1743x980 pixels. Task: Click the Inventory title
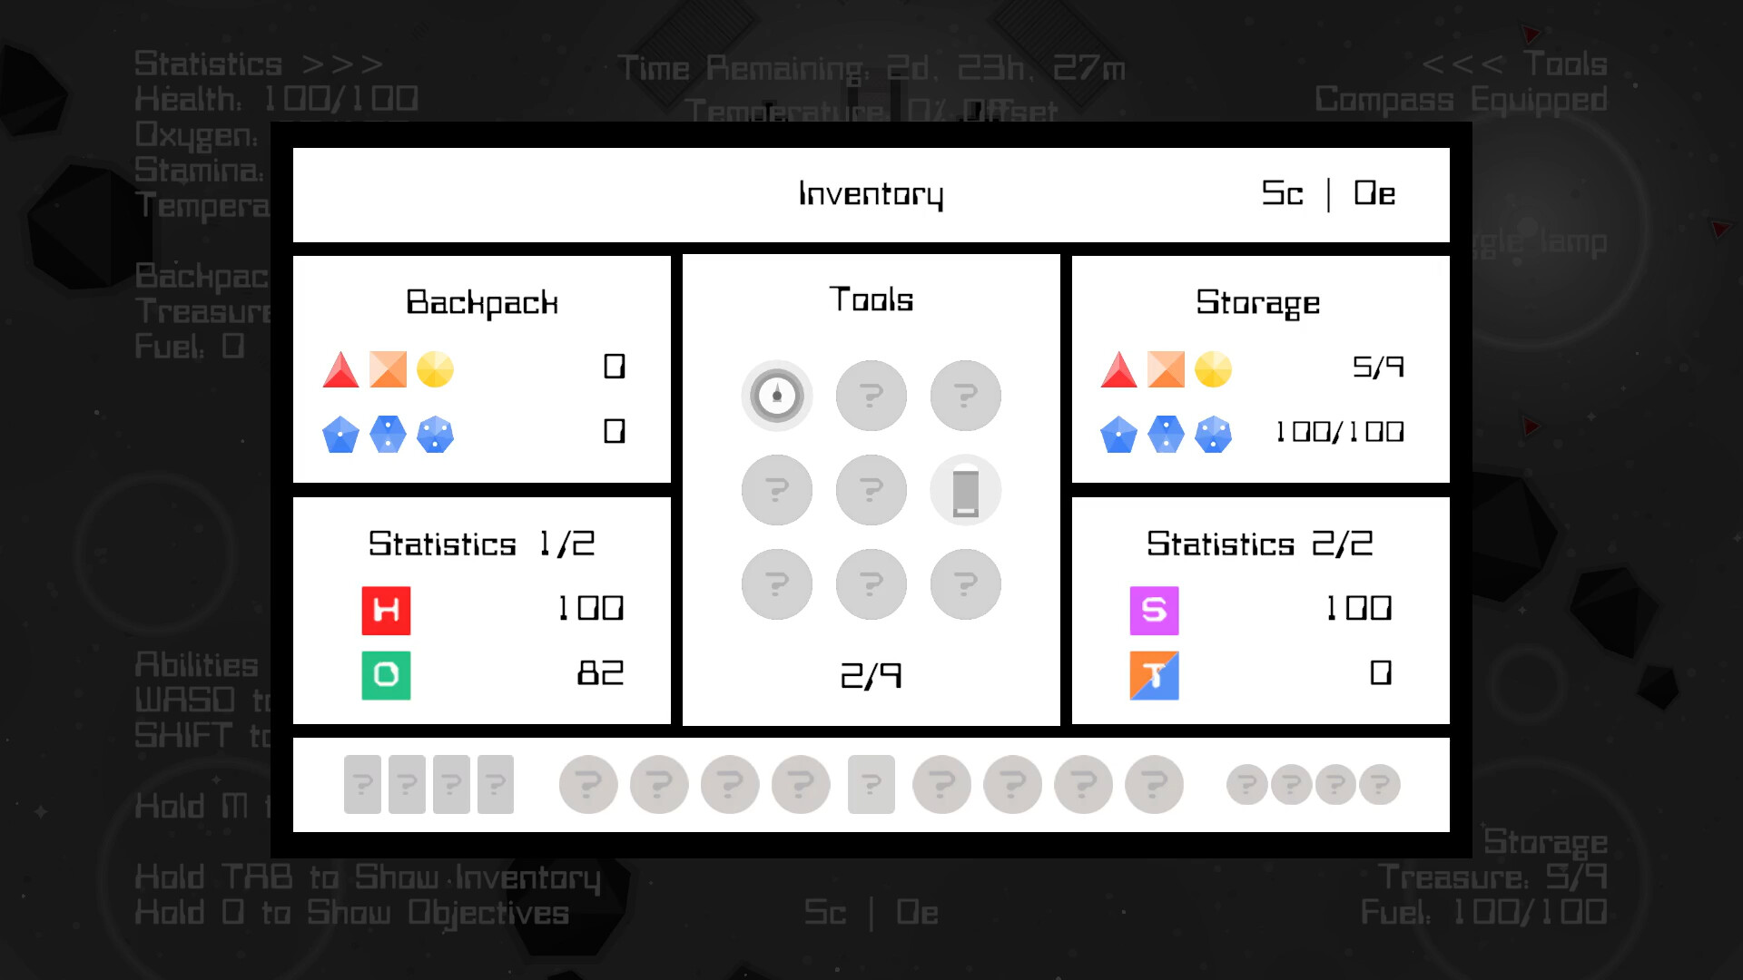click(871, 194)
